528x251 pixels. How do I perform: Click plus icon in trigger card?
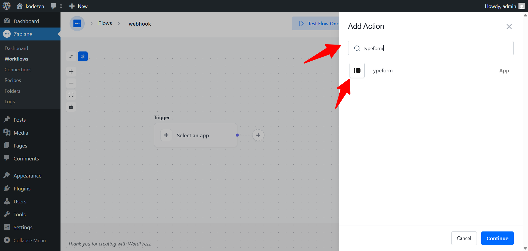tap(166, 135)
